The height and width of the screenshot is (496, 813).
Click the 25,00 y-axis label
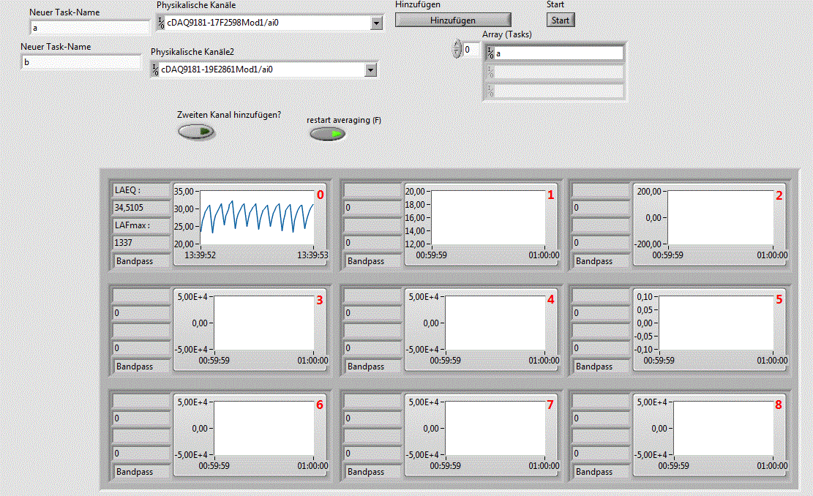[184, 227]
